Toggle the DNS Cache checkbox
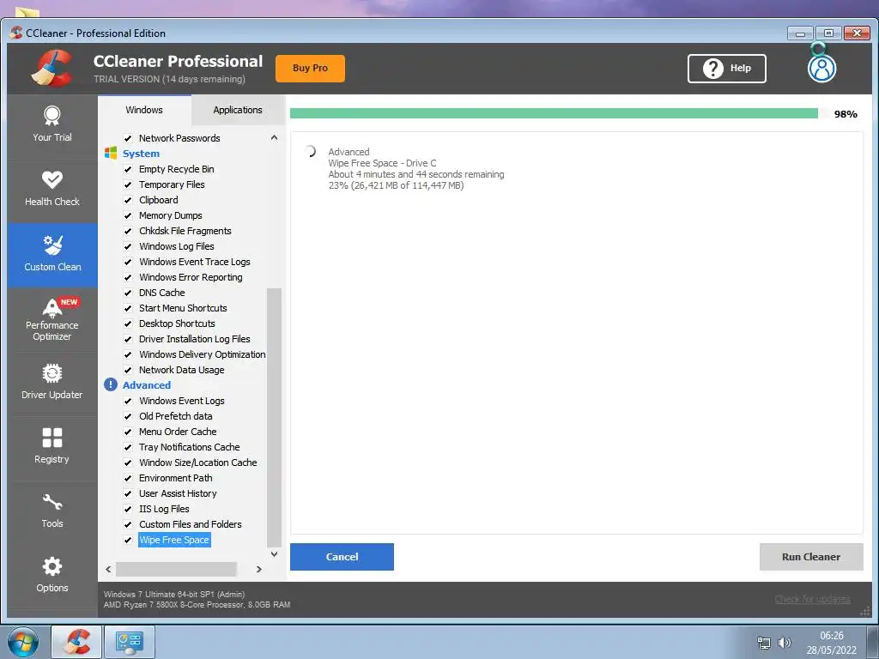Viewport: 879px width, 659px height. pyautogui.click(x=128, y=293)
